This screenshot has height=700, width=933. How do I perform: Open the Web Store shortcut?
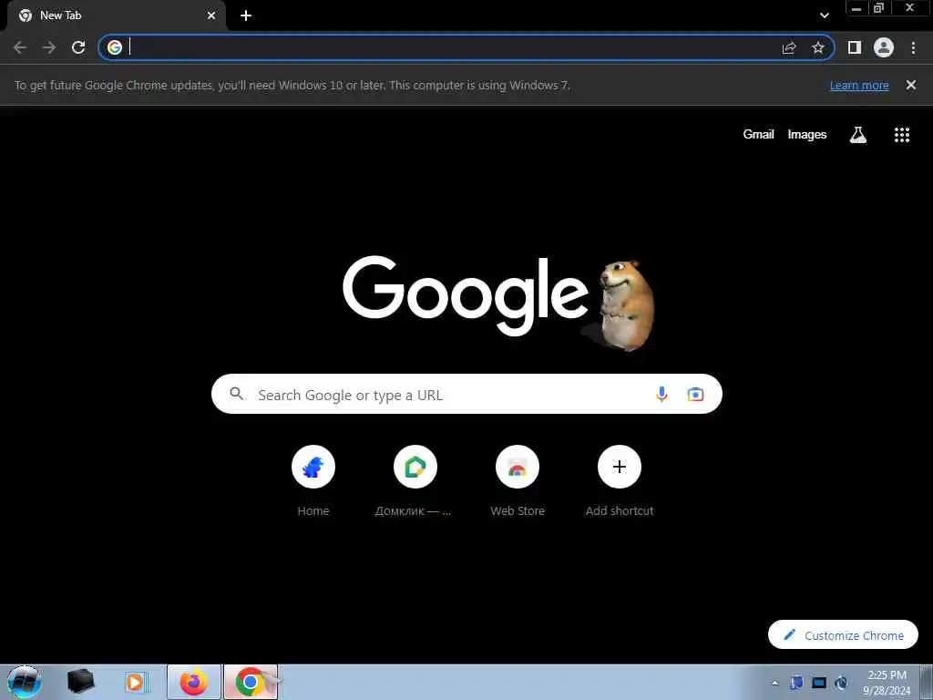(518, 467)
